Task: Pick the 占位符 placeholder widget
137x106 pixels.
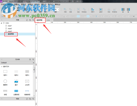Action: click(x=27, y=83)
